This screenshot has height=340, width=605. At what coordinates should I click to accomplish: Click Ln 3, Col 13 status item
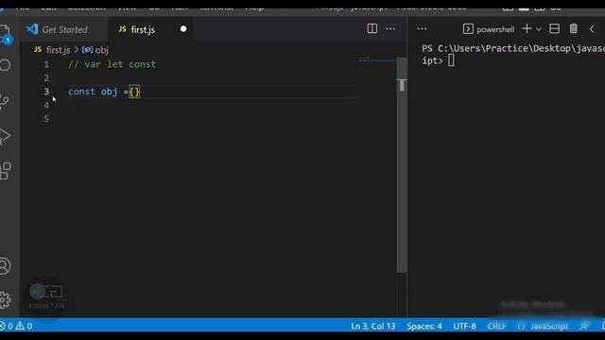pyautogui.click(x=373, y=326)
